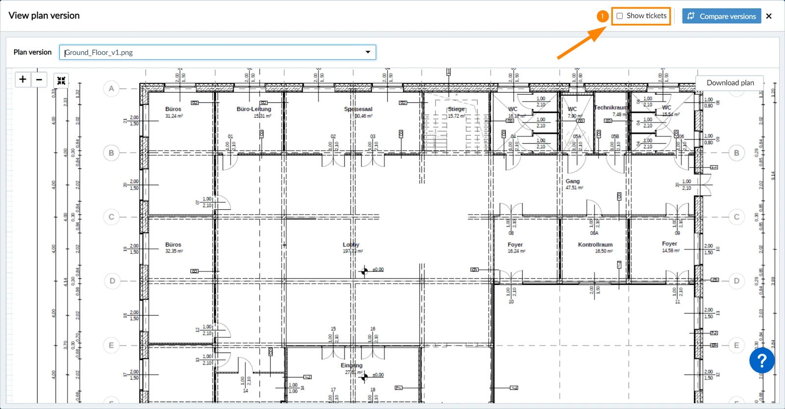Click the Kontrollraum room on plan
The height and width of the screenshot is (409, 785).
pos(595,245)
